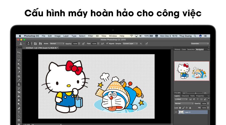Open the Essentials workspace dropdown
The image size is (226, 125).
point(200,44)
